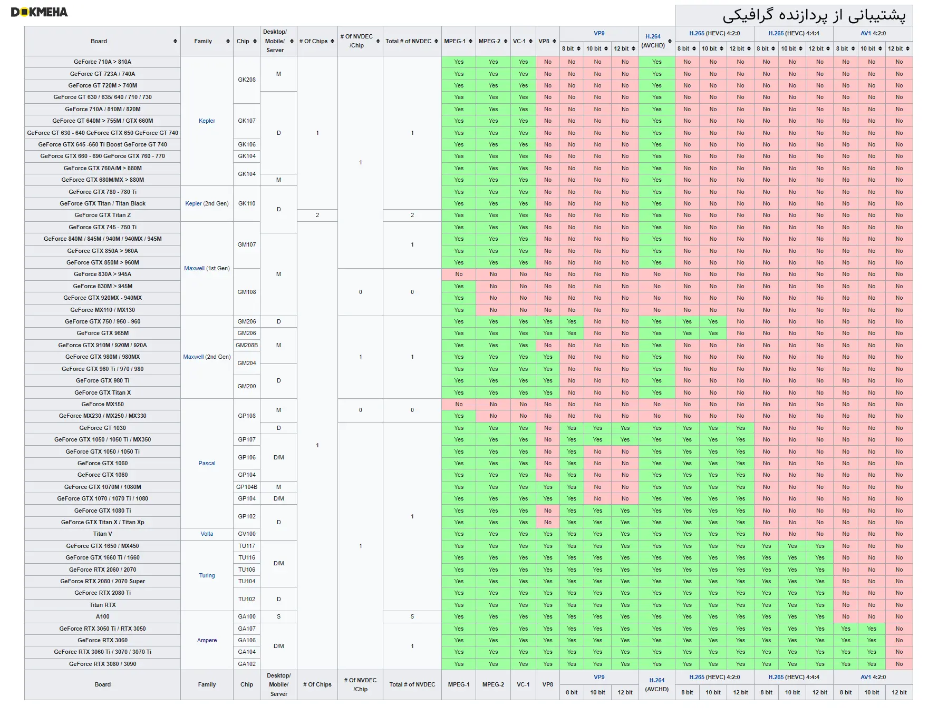The image size is (938, 726).
Task: Sort by AV1 10 bit header arrows
Action: 880,48
